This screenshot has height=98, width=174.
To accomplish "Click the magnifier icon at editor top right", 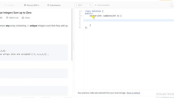I will [x=172, y=5].
